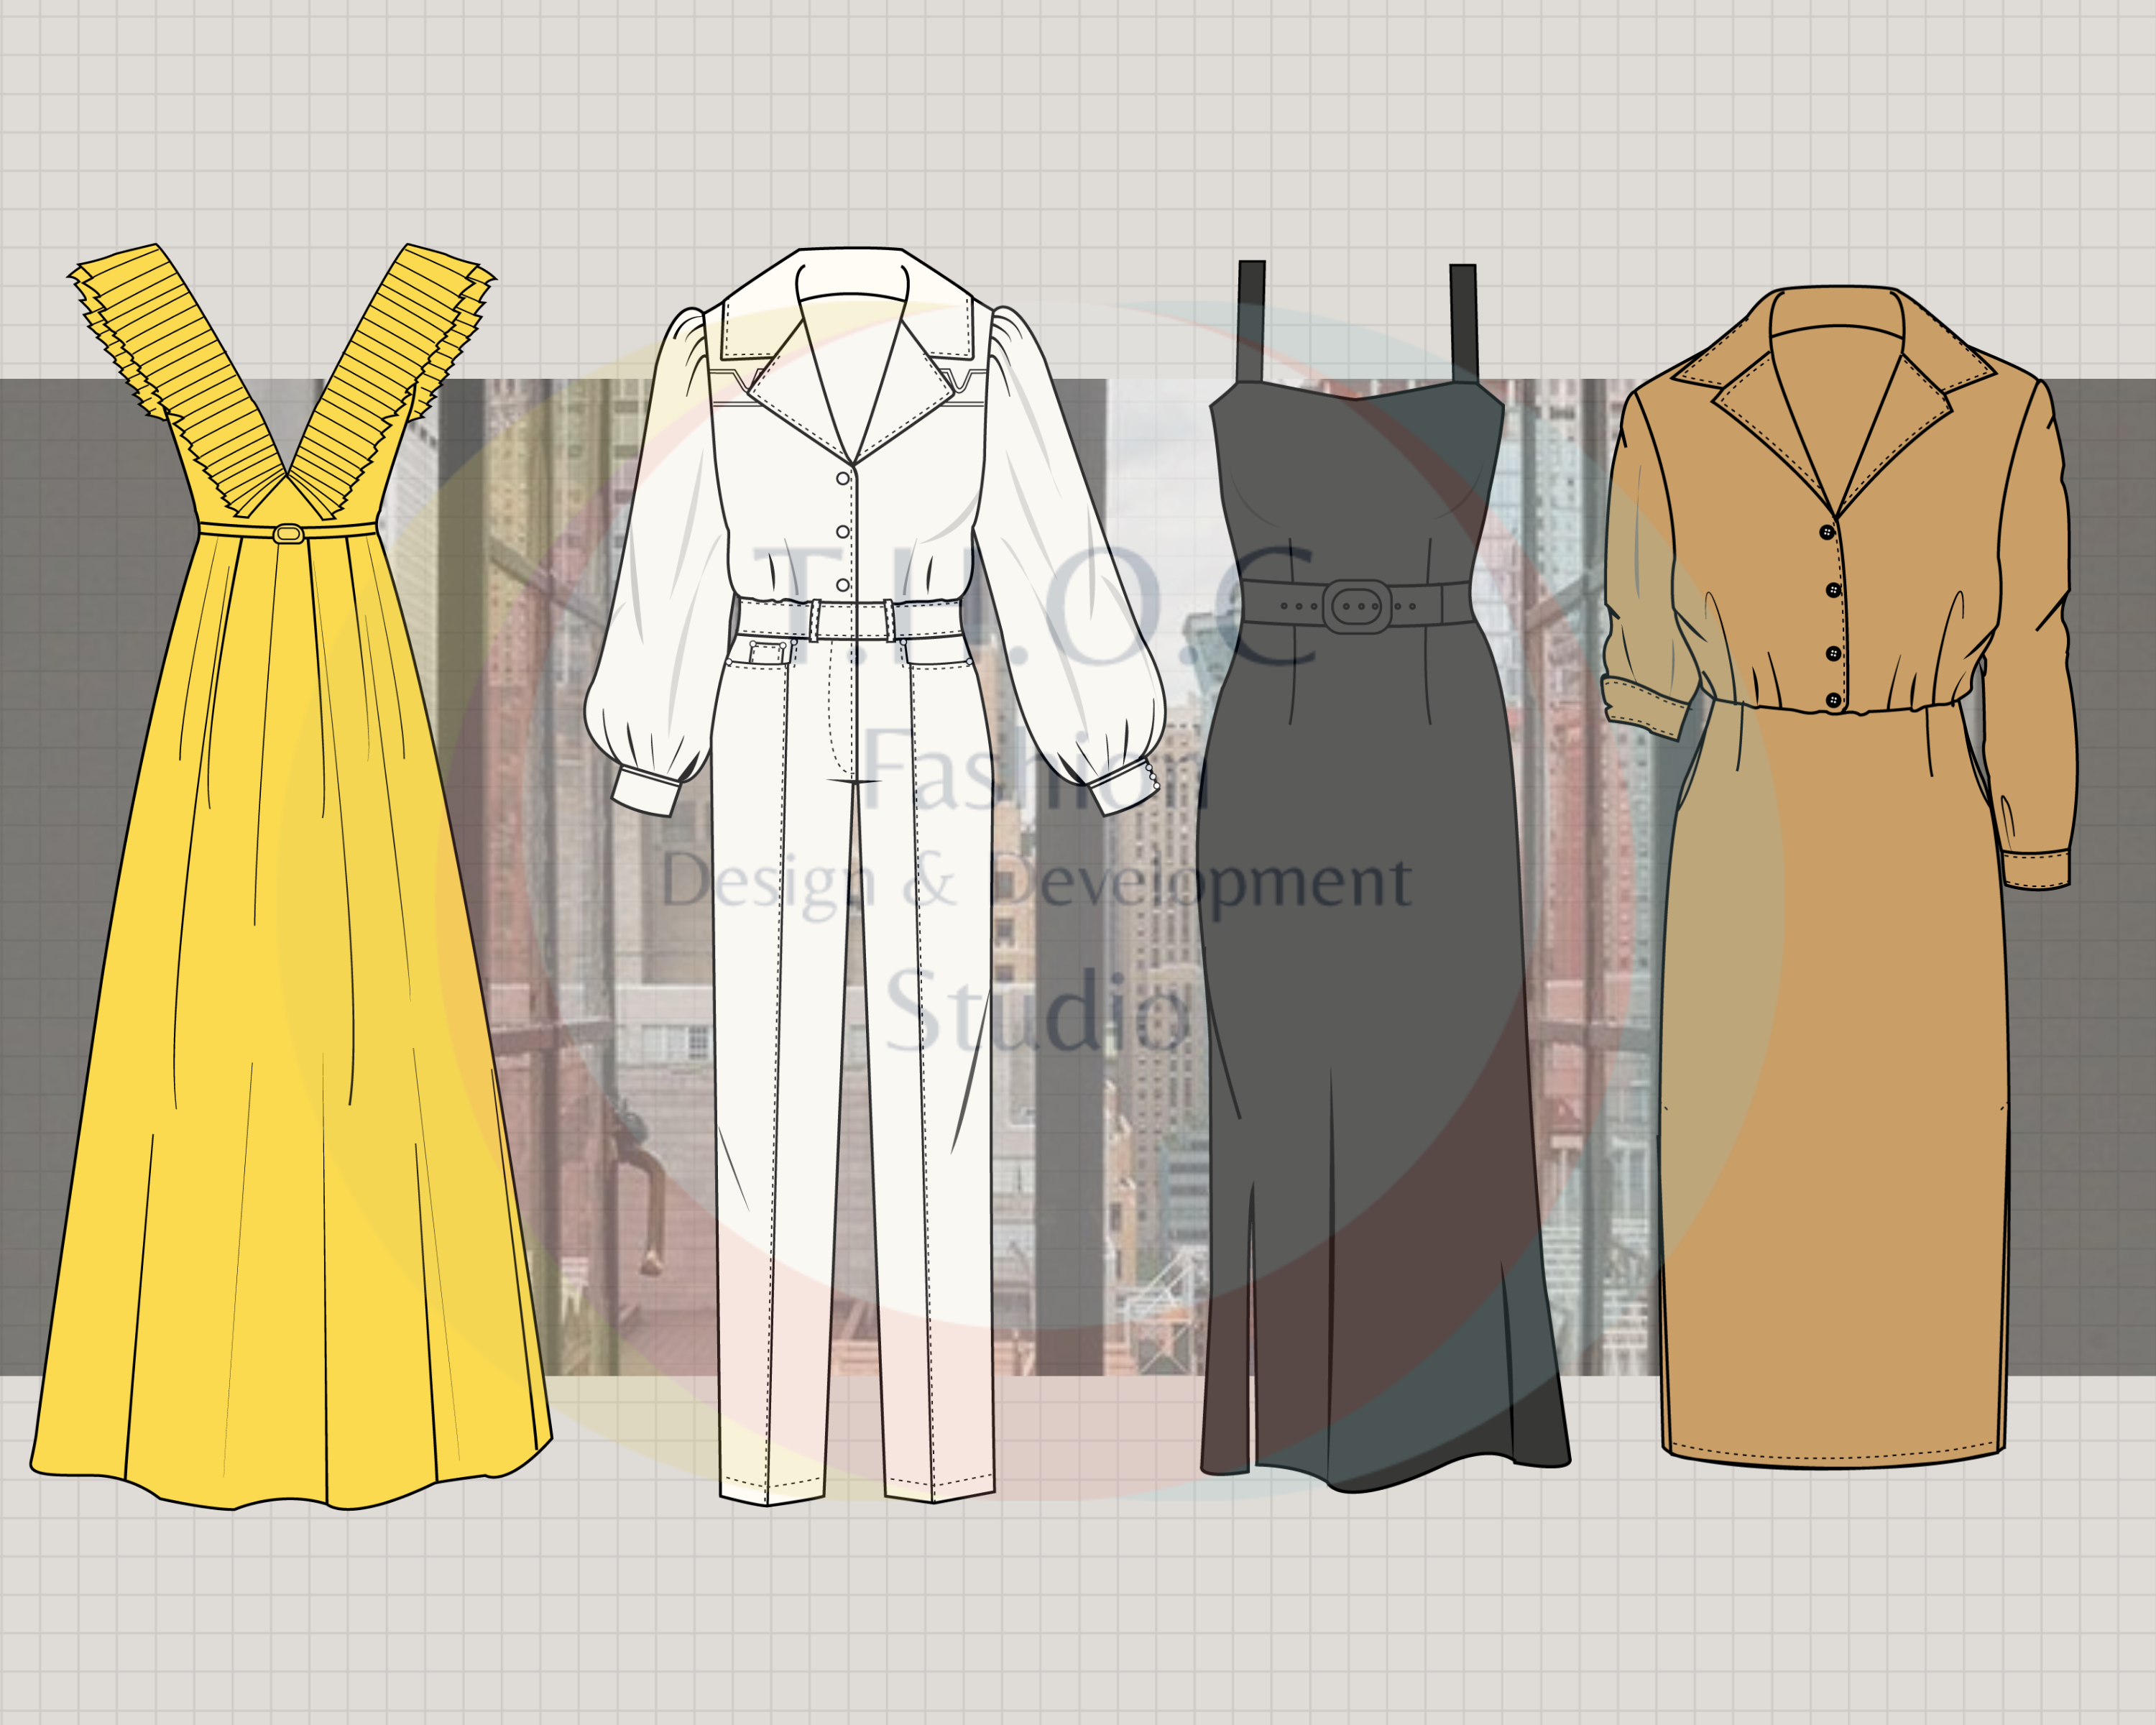2156x1725 pixels.
Task: Click the black dress oval belt buckle
Action: point(1357,606)
